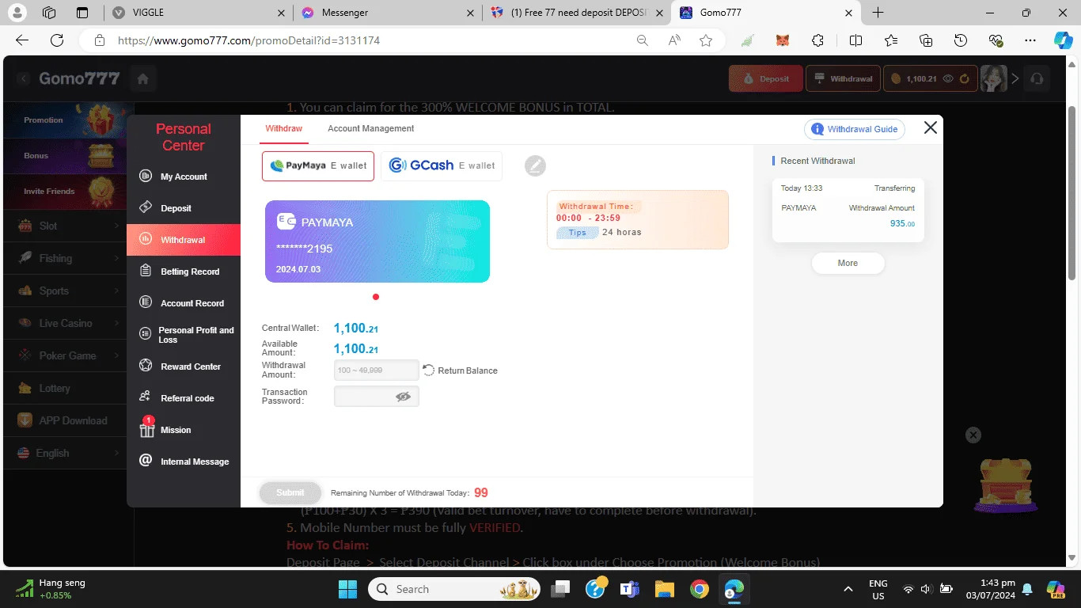Open Mission with gift icon
This screenshot has height=608, width=1081.
(x=184, y=430)
